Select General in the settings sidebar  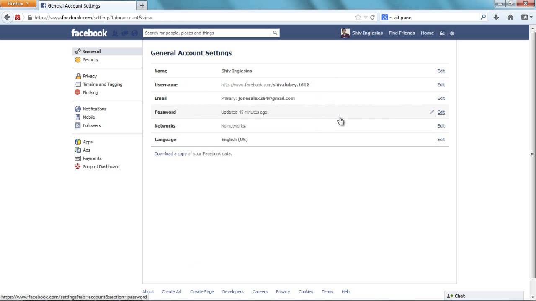point(107,51)
